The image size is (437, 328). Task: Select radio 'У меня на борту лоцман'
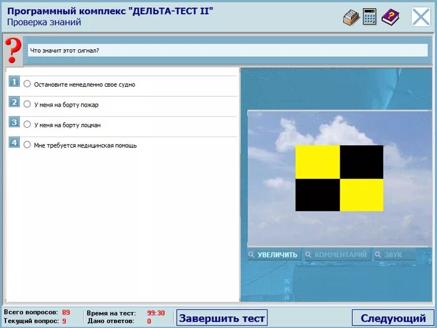tap(27, 124)
